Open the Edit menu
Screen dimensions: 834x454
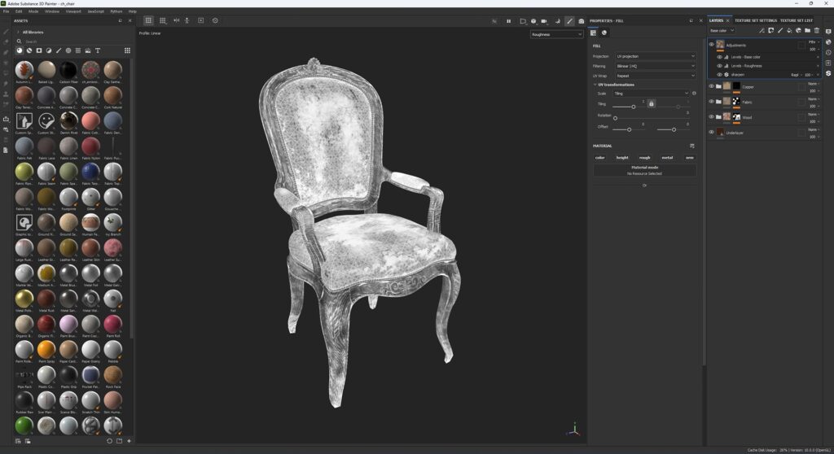pyautogui.click(x=19, y=11)
